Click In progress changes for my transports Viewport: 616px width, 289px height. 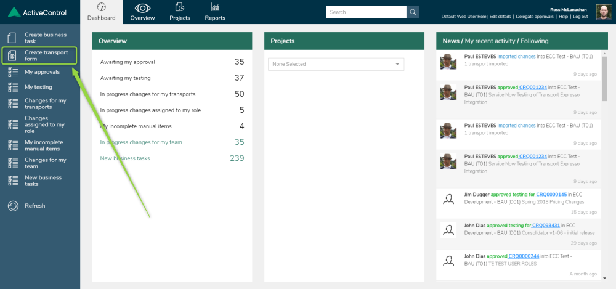coord(148,94)
